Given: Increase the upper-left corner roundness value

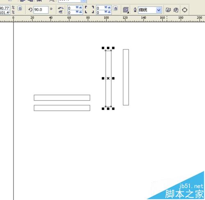Looking at the screenshot, I should (x=80, y=7).
